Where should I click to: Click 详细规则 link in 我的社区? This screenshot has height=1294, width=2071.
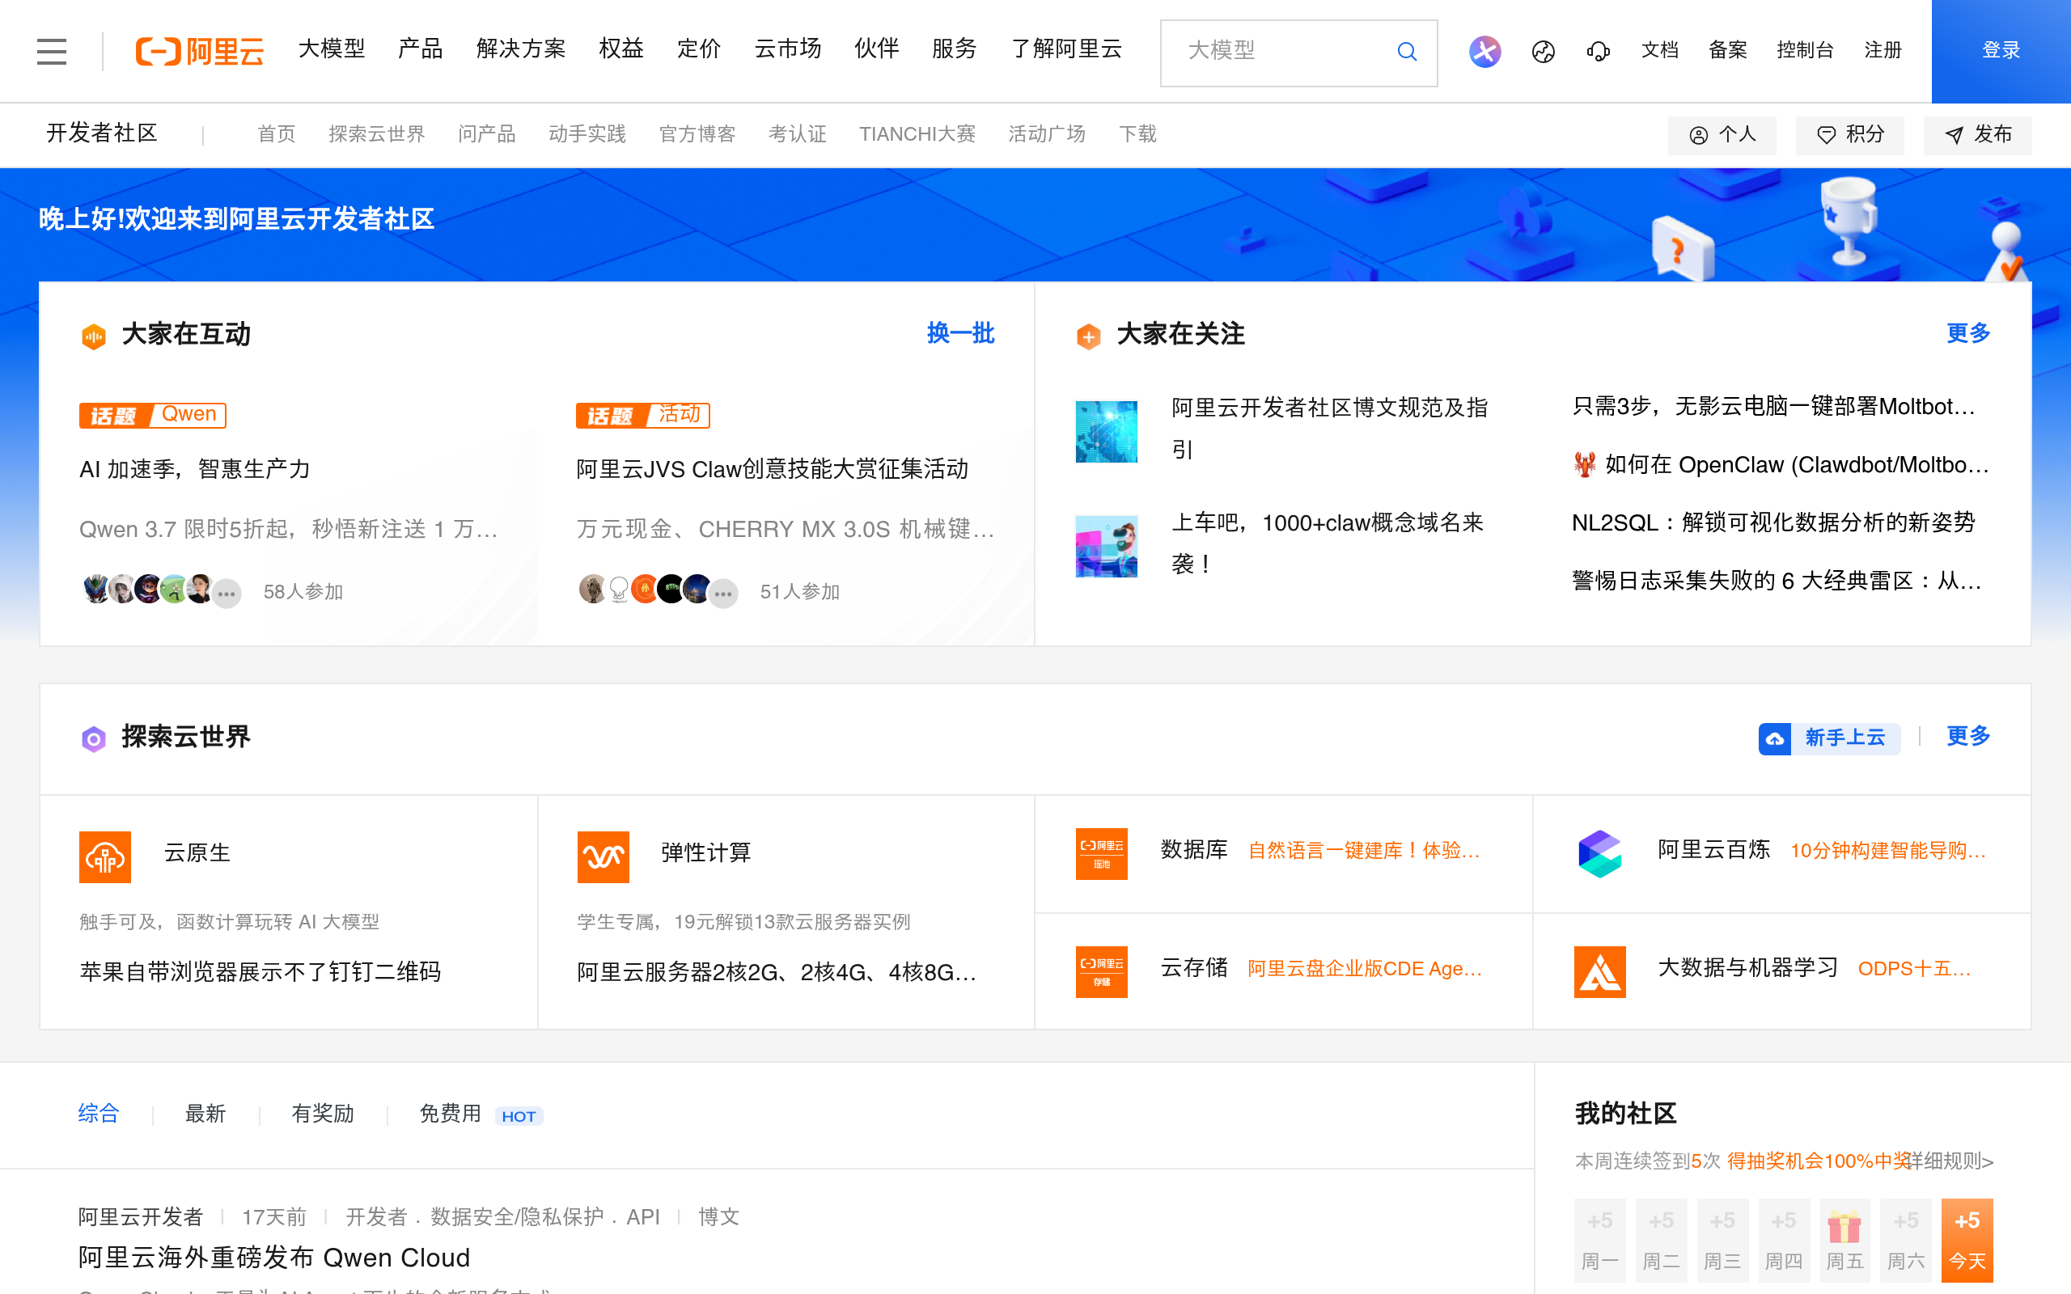tap(1951, 1161)
